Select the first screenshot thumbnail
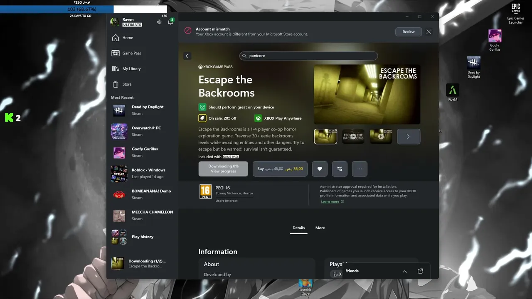The image size is (532, 299). coord(325,136)
